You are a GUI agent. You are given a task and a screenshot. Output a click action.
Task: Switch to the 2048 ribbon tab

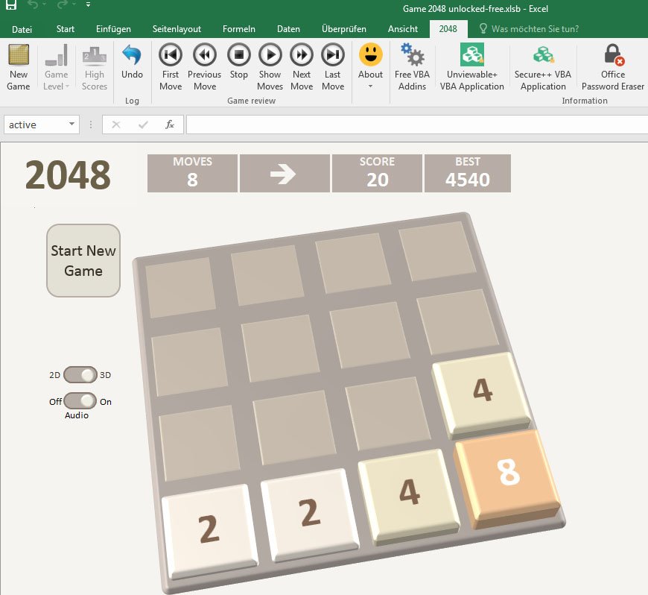(448, 29)
